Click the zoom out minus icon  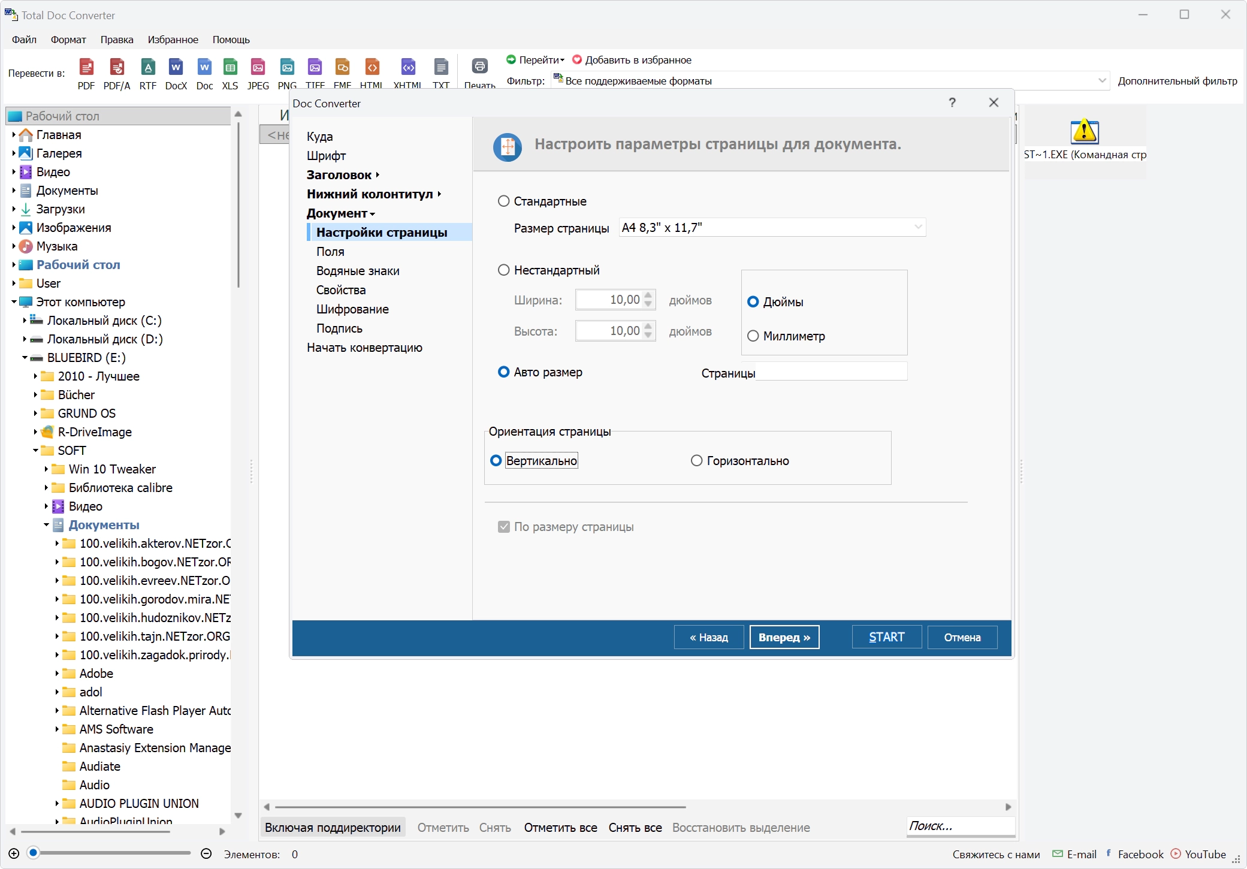(x=206, y=853)
